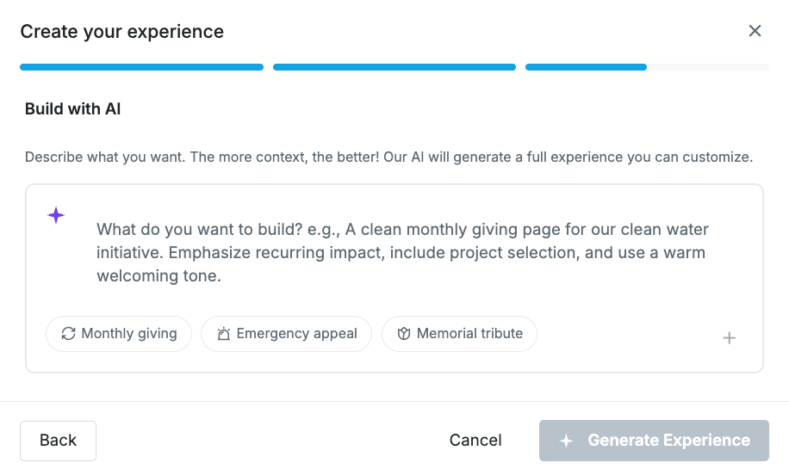Screen dimensions: 789x475
Task: Click the first progress bar segment
Action: tap(142, 67)
